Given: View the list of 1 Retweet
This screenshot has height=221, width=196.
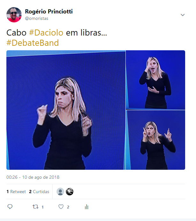Looking at the screenshot, I should click(16, 192).
